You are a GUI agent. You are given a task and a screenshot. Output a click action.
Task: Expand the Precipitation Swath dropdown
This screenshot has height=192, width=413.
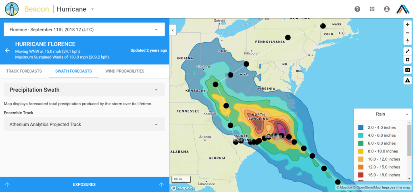coord(84,90)
